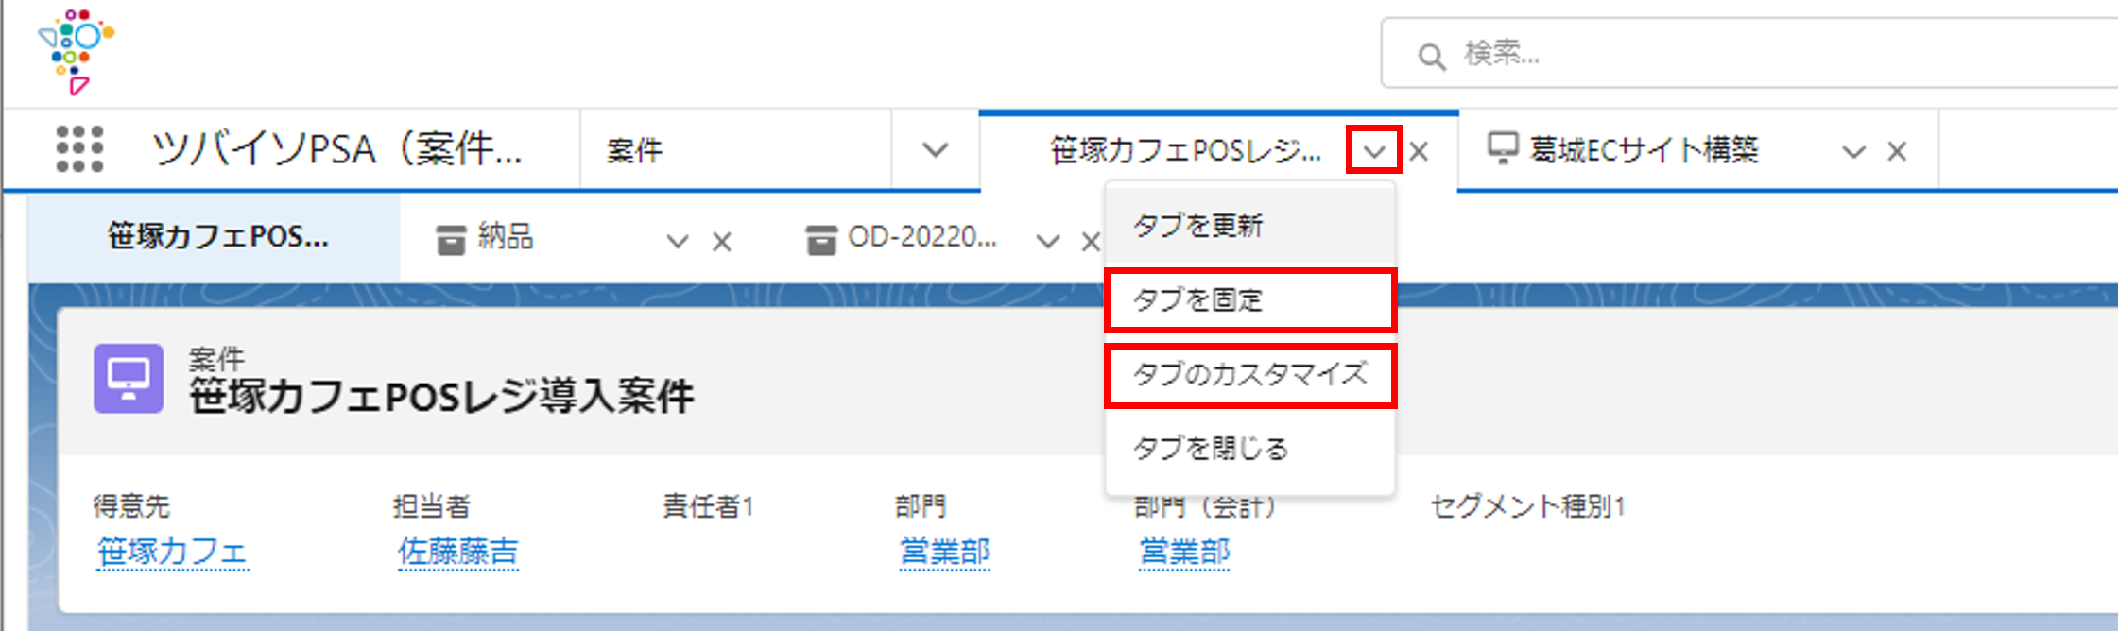Open the 笹塚カフェPOSレジ tab actions chevron
Screen dimensions: 2118x631
point(1374,151)
